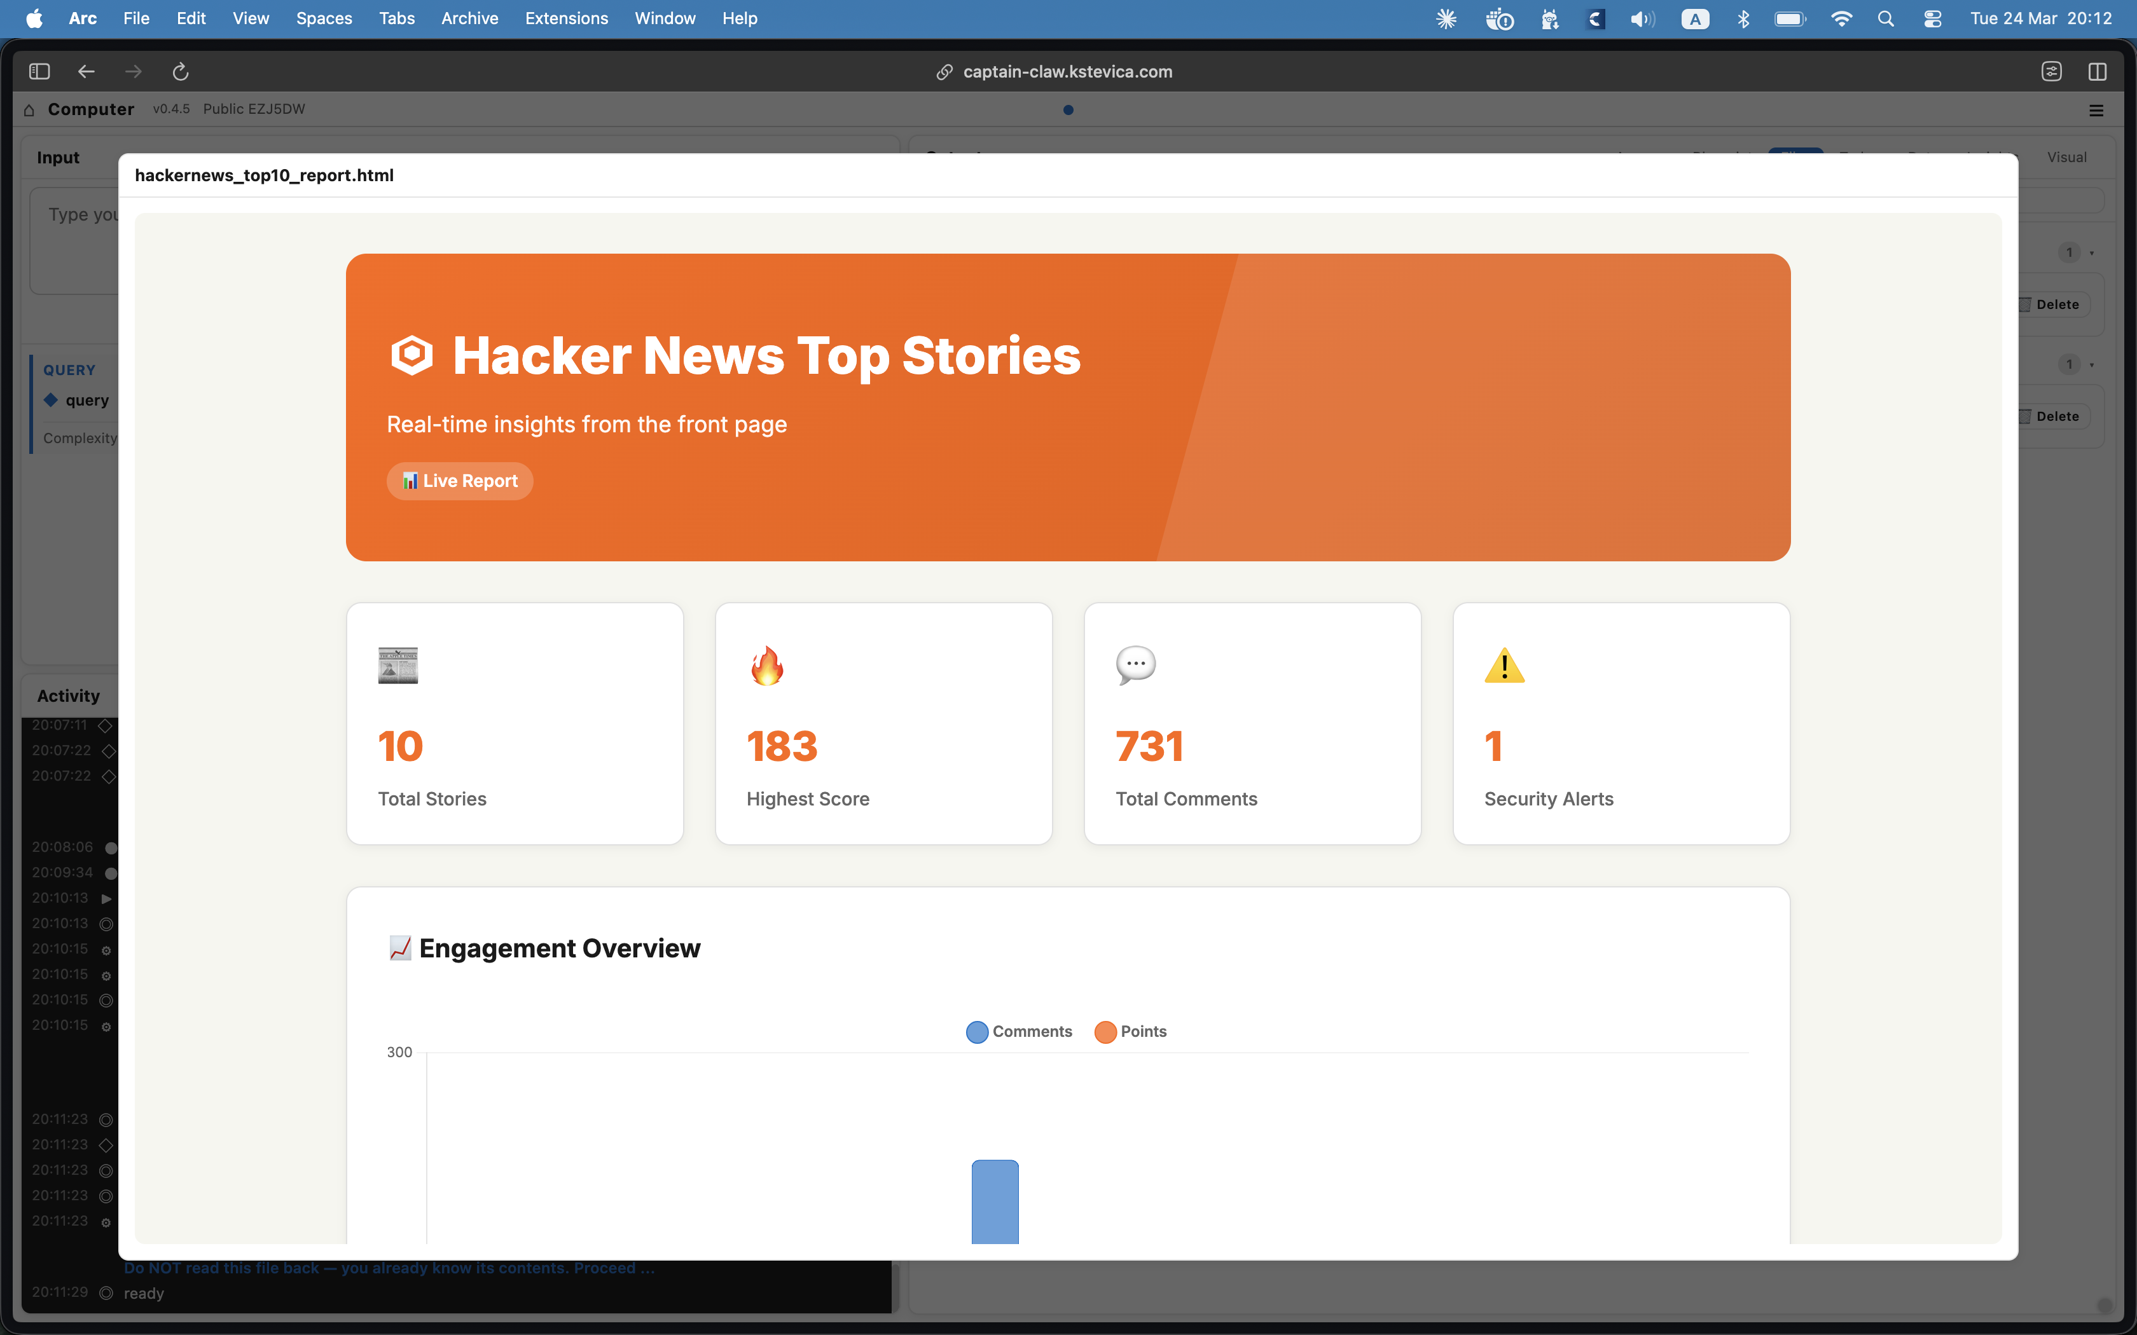
Task: Click the QUERY label in the background panel
Action: click(x=69, y=371)
